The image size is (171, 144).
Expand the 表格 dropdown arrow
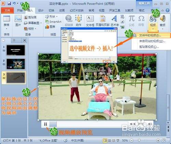pyautogui.click(x=6, y=29)
